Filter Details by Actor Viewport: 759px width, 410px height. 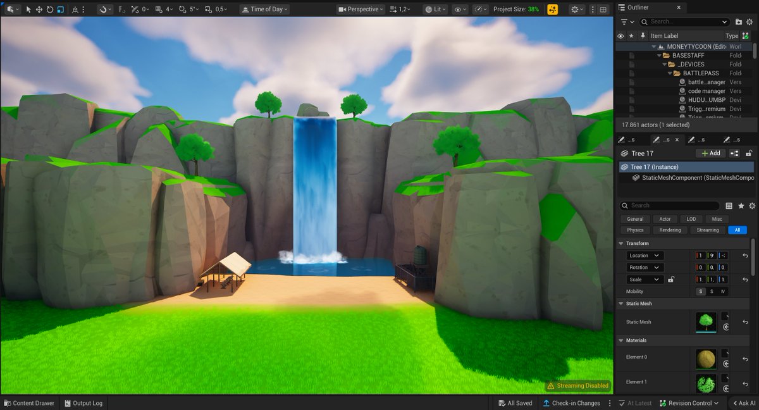665,219
